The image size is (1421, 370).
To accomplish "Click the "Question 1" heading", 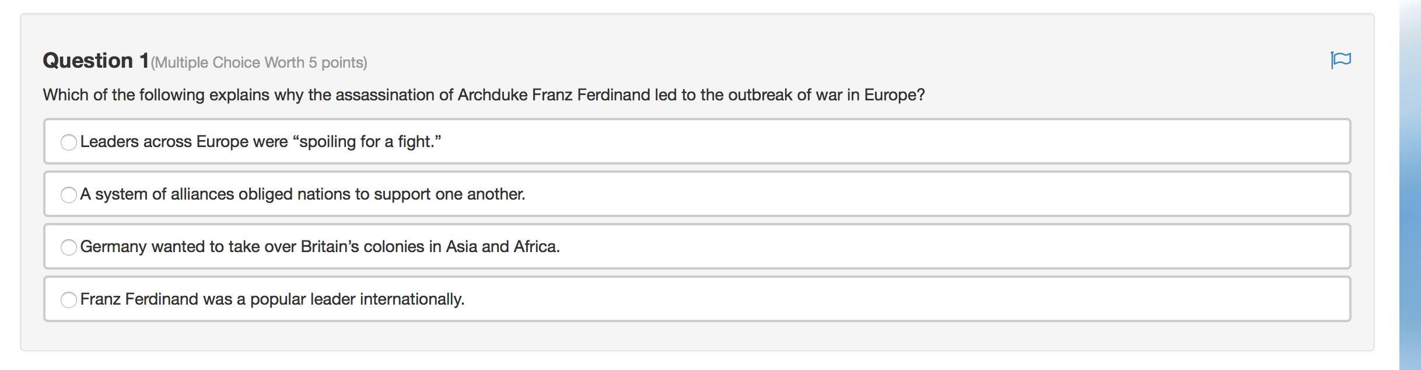I will (96, 61).
